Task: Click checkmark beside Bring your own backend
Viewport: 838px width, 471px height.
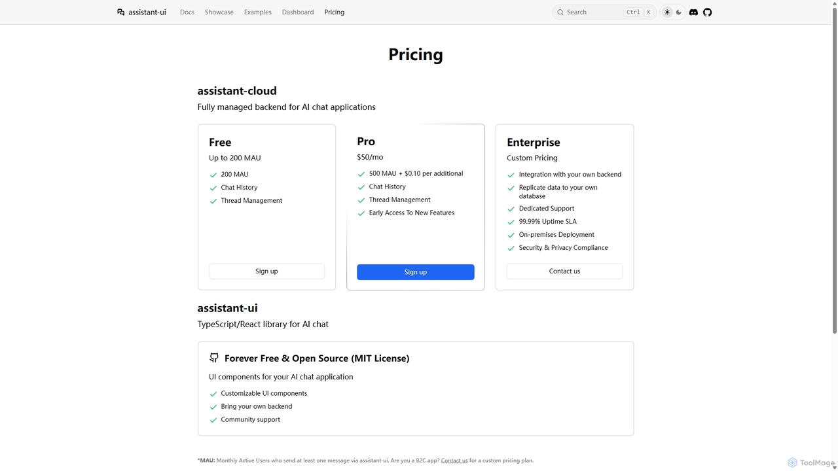Action: (x=213, y=407)
